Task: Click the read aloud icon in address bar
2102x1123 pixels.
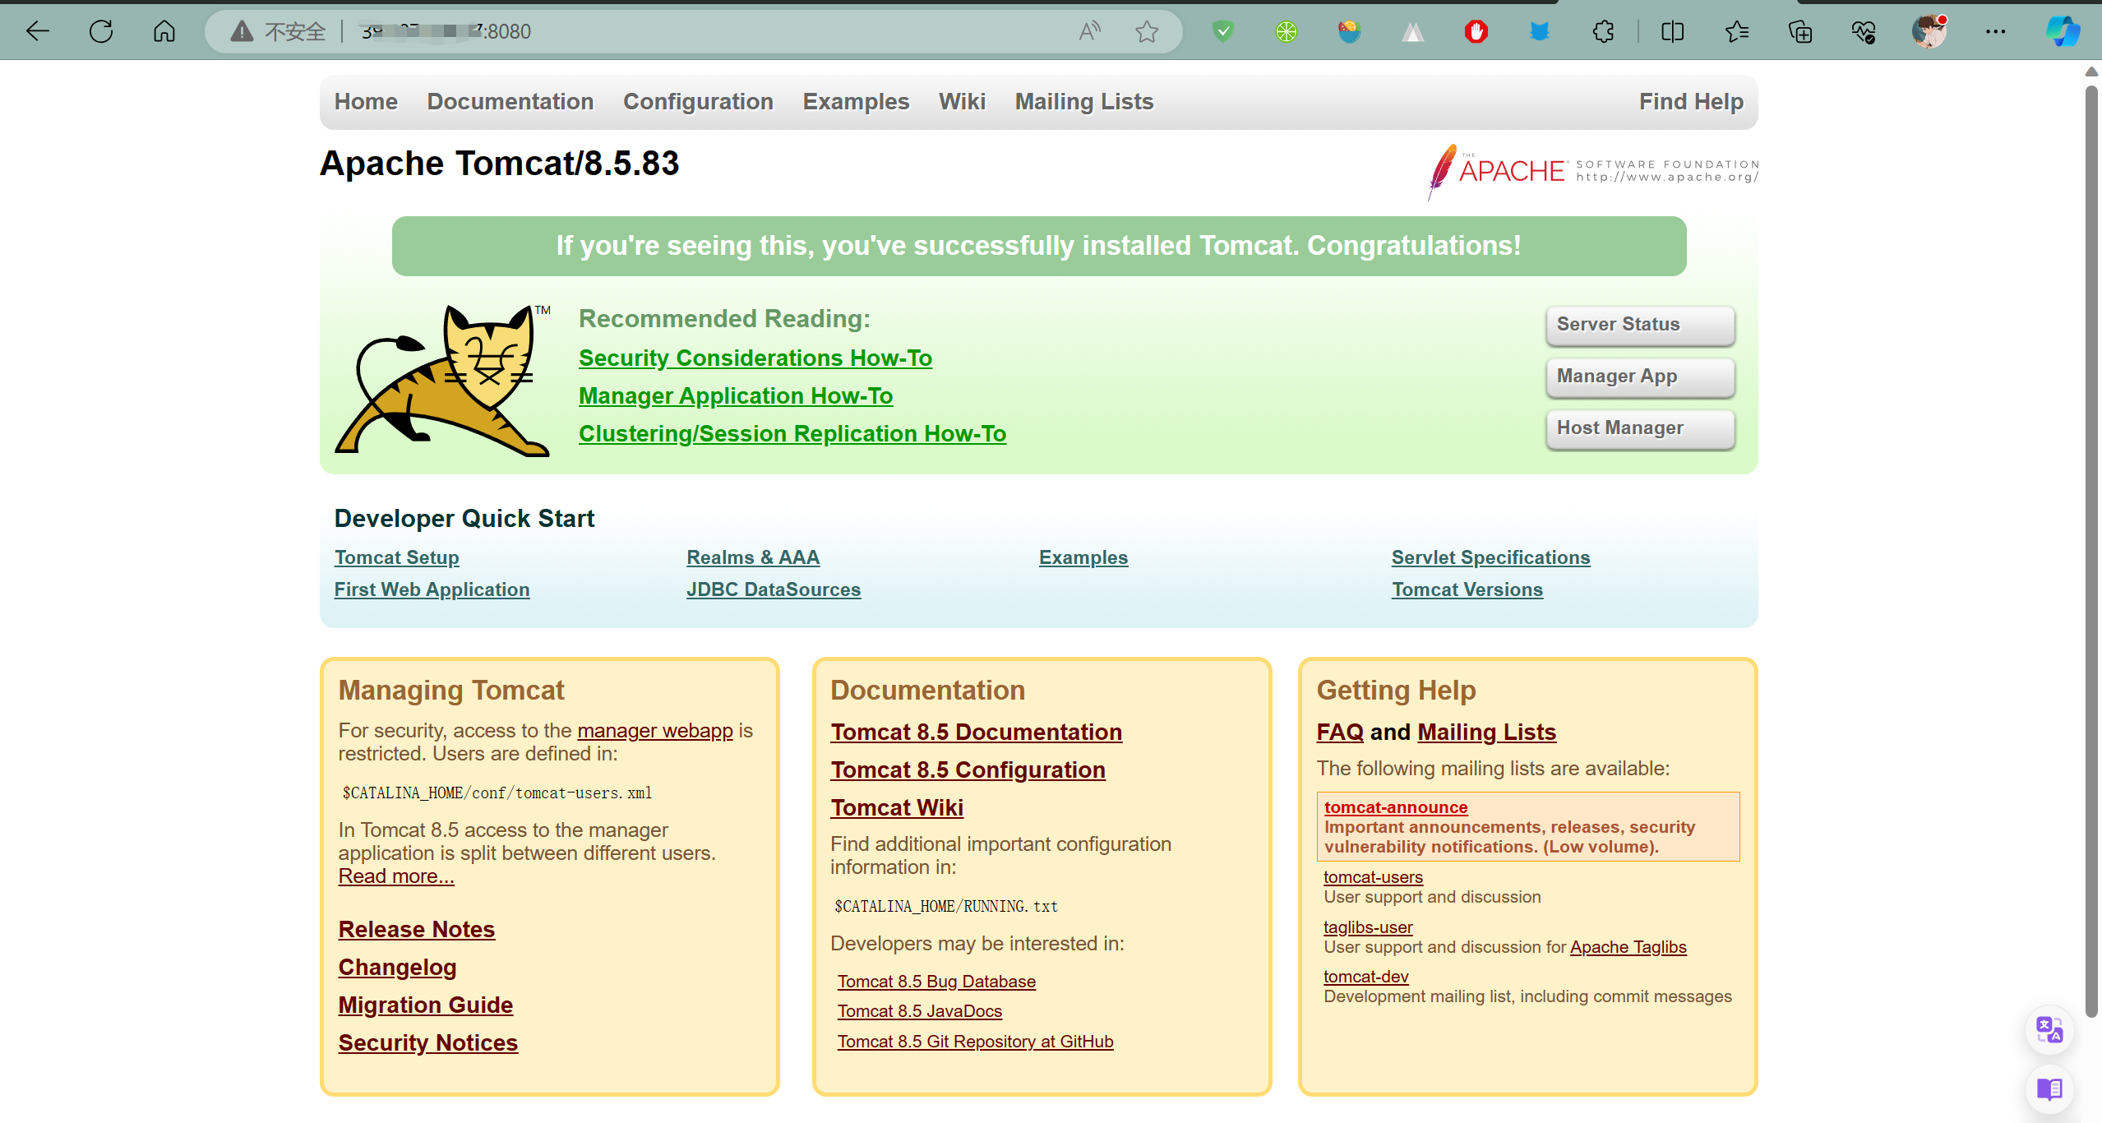Action: [x=1089, y=32]
